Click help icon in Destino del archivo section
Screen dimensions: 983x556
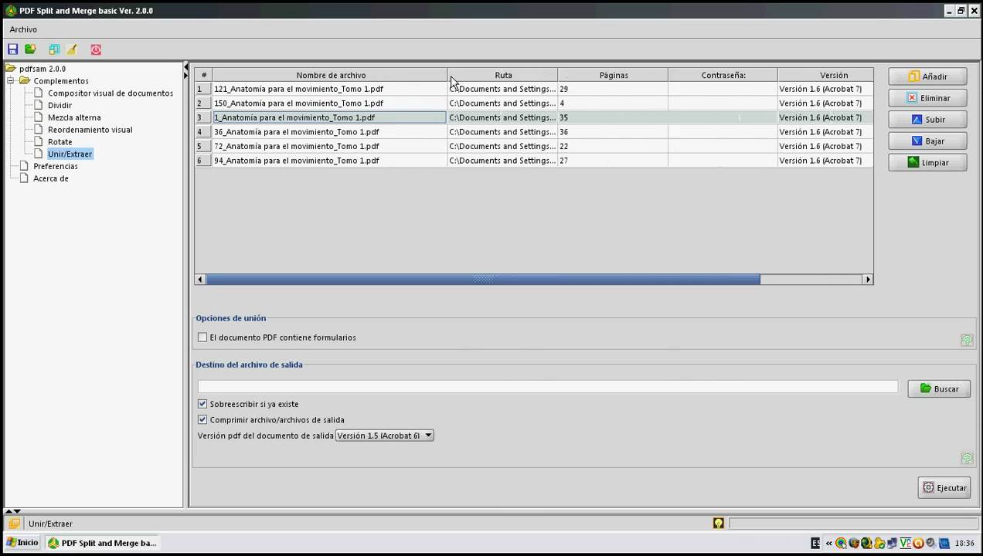point(967,459)
